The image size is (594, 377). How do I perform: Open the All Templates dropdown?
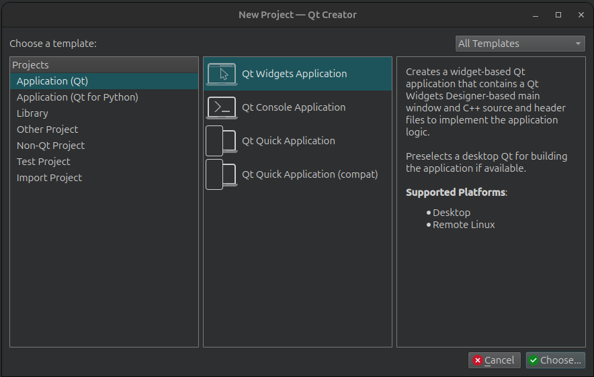(x=520, y=44)
